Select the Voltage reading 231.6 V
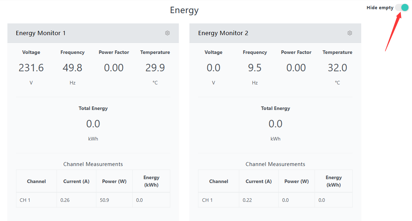Image resolution: width=412 pixels, height=221 pixels. point(31,67)
